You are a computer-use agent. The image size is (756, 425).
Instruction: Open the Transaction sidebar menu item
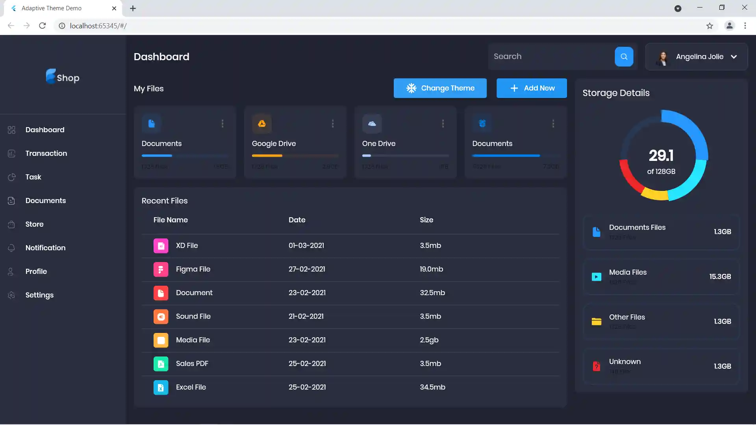46,153
